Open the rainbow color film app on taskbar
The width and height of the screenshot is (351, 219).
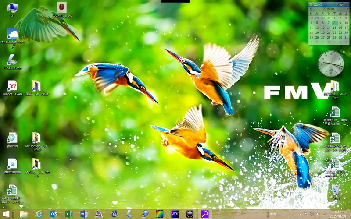(x=159, y=214)
